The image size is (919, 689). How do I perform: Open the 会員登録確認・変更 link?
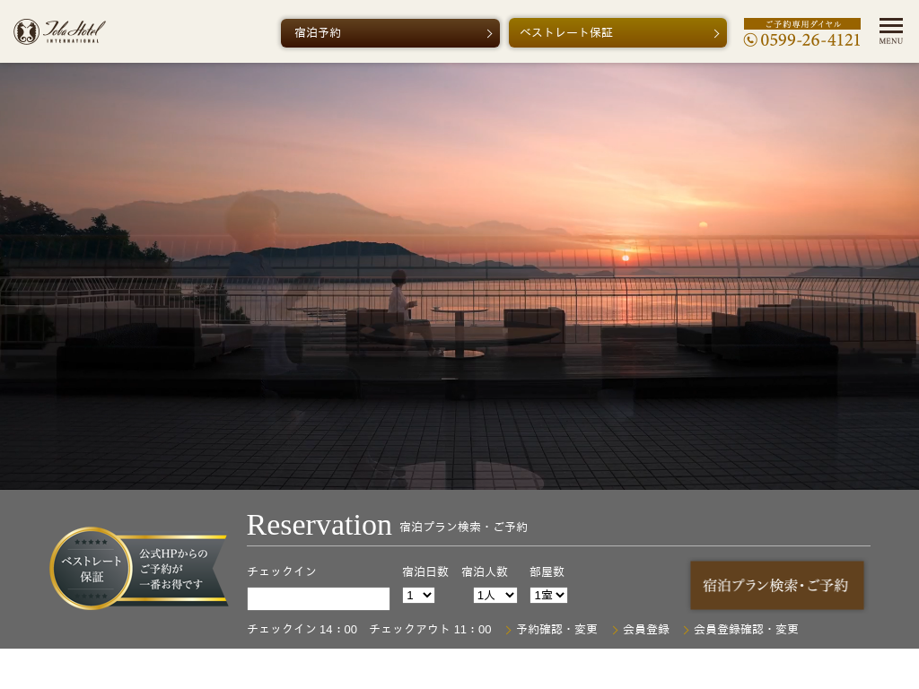746,630
